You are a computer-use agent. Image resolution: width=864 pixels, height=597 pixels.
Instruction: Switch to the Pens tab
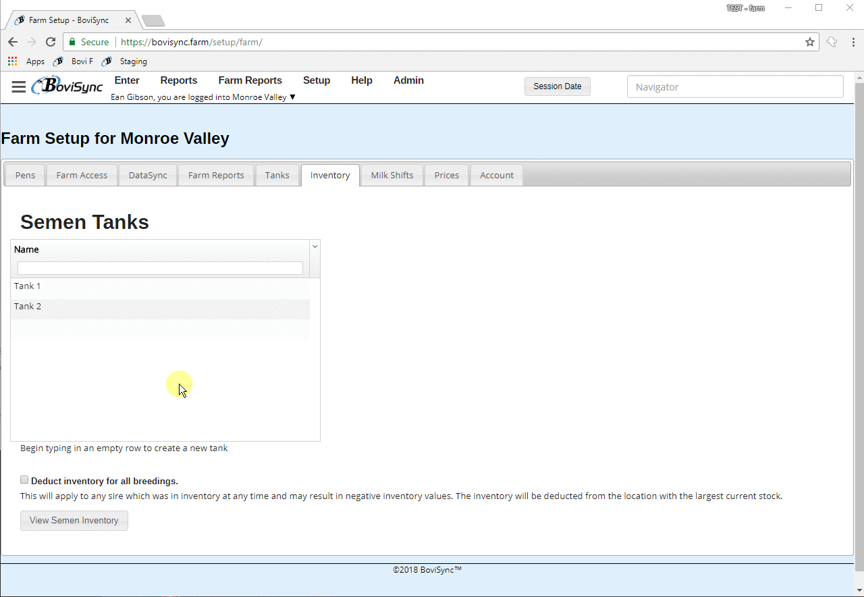[25, 175]
